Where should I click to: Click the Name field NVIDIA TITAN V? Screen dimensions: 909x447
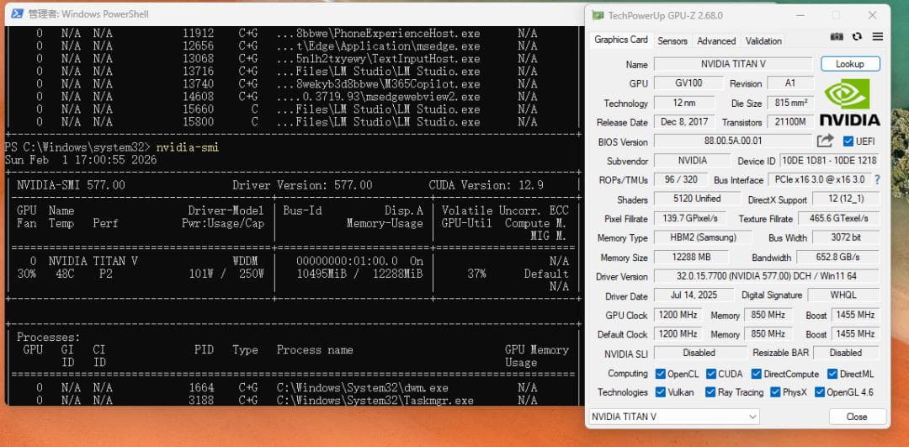click(x=733, y=64)
